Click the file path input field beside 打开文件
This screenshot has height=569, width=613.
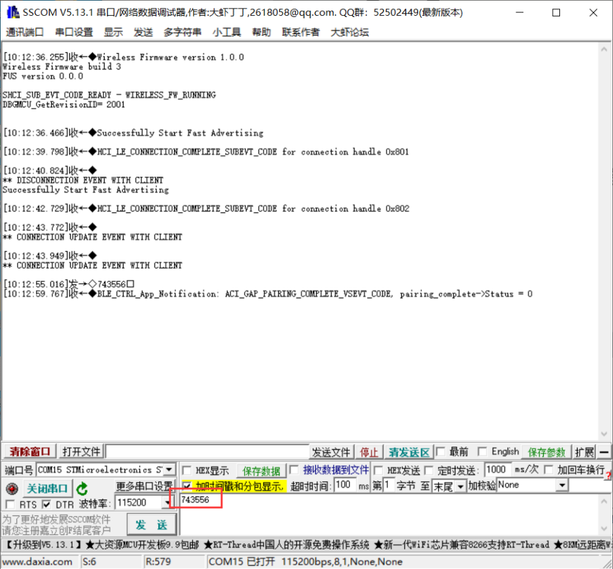click(x=207, y=452)
